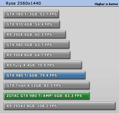
Task: Click the 'Higher is better' label
Action: 106,4
